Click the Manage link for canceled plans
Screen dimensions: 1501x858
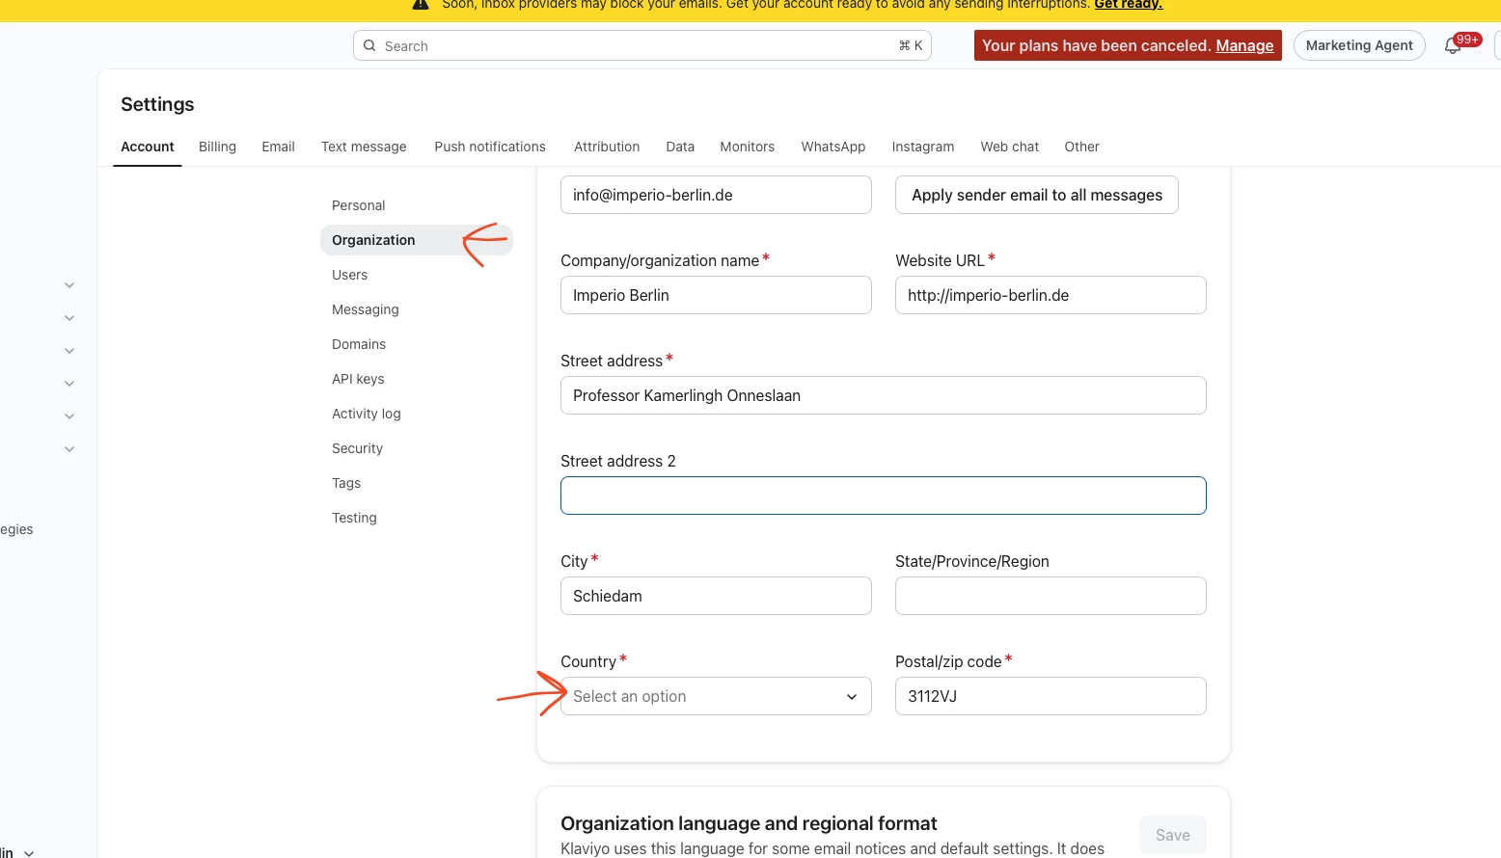click(1244, 45)
